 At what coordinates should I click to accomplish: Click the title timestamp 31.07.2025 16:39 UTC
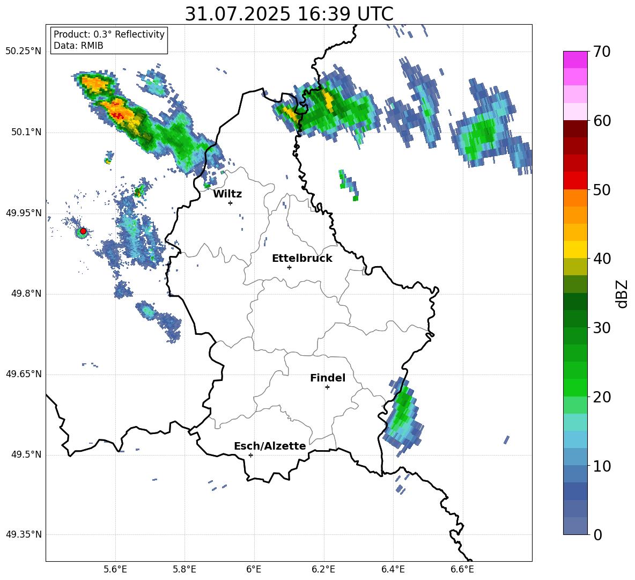click(x=289, y=14)
